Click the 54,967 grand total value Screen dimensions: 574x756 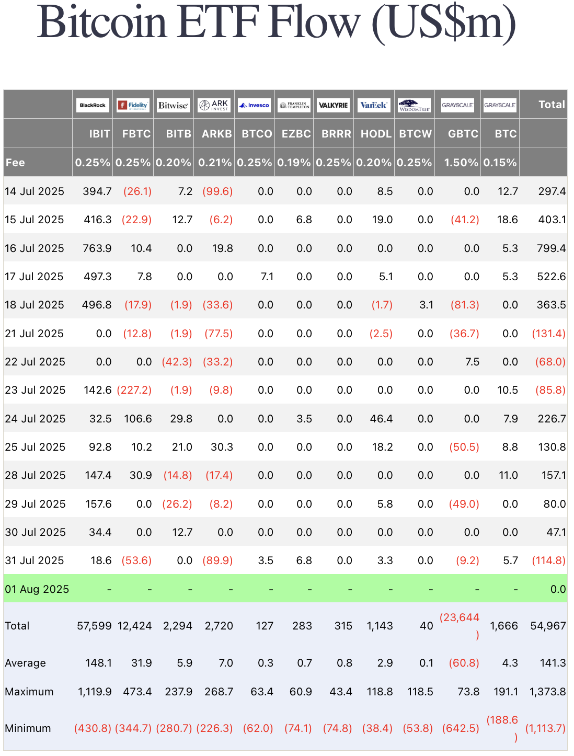(x=548, y=626)
